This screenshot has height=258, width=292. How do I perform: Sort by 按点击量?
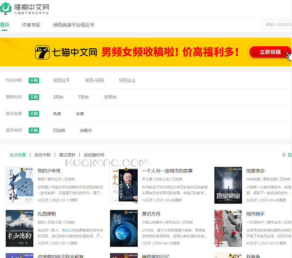[x=18, y=155]
